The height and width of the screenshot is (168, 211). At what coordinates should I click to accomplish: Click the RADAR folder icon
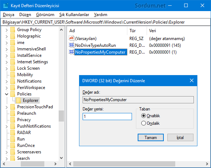pyautogui.click(x=13, y=133)
